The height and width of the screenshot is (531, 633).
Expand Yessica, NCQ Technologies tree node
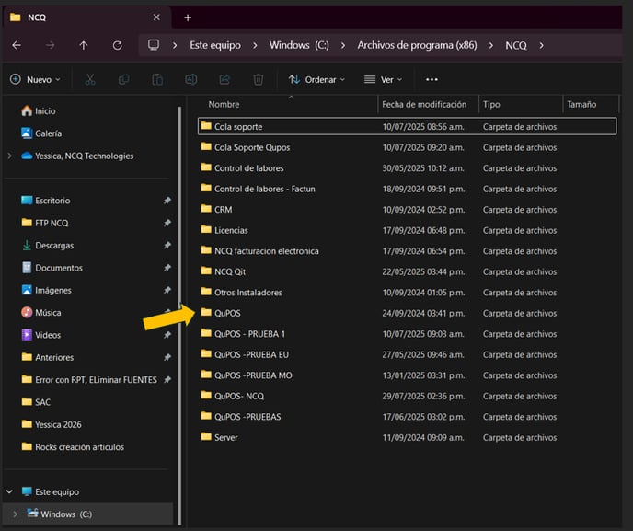click(10, 156)
